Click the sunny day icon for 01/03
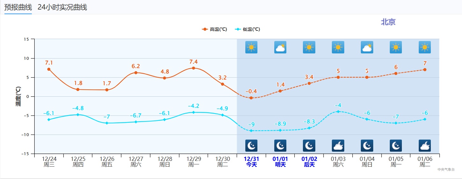This screenshot has width=462, height=179. click(338, 47)
